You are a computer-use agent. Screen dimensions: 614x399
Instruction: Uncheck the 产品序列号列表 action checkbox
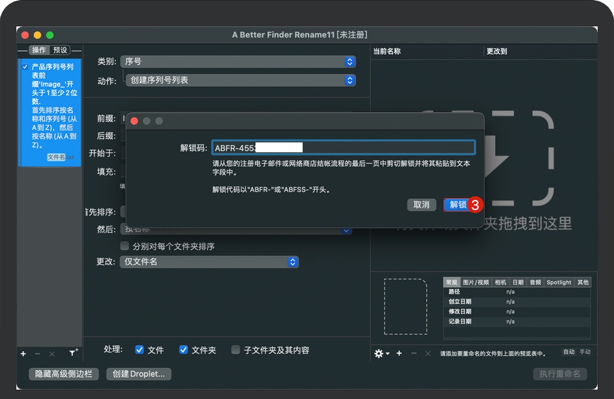point(25,67)
